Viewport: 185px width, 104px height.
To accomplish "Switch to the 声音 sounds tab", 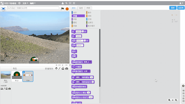I will point(88,8).
